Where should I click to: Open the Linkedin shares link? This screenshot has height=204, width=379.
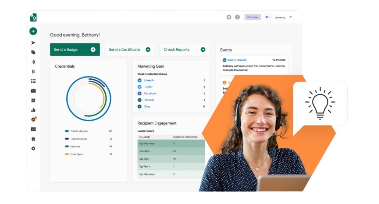click(x=149, y=80)
